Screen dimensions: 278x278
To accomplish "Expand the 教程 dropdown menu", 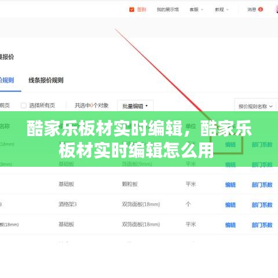I will click(x=222, y=9).
